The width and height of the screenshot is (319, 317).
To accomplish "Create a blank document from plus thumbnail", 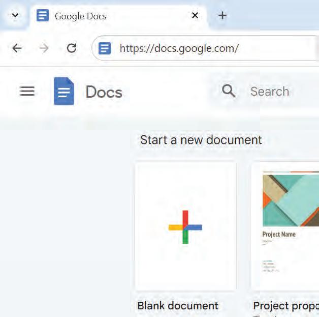I will pos(185,226).
